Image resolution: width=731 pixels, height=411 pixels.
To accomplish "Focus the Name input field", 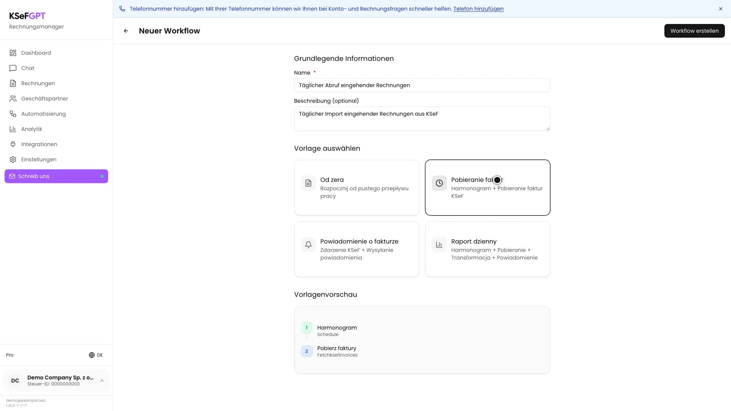I will (x=422, y=85).
